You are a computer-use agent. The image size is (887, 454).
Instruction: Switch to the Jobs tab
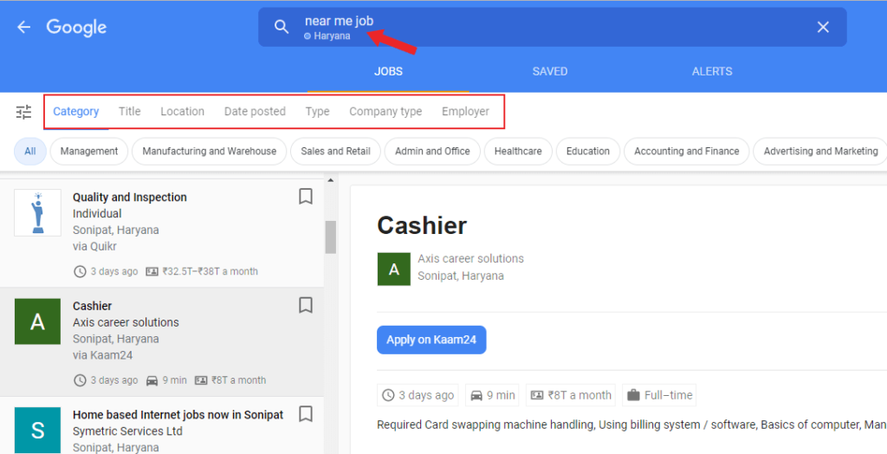(388, 71)
